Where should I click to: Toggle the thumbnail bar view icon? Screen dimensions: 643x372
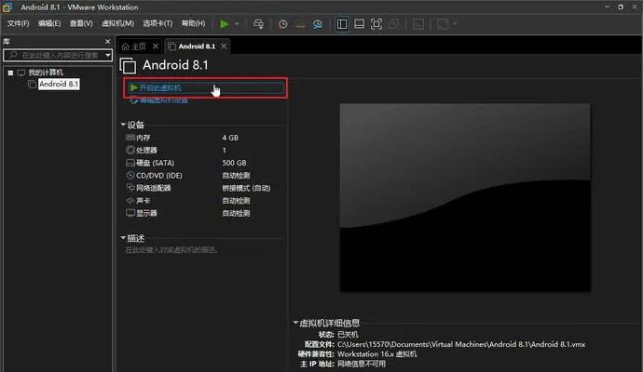point(359,24)
